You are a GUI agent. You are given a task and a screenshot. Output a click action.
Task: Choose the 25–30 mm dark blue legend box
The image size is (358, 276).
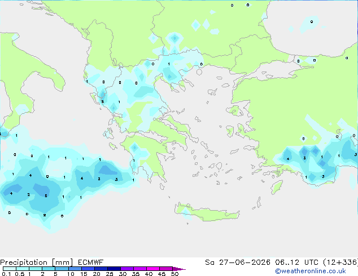coord(114,269)
